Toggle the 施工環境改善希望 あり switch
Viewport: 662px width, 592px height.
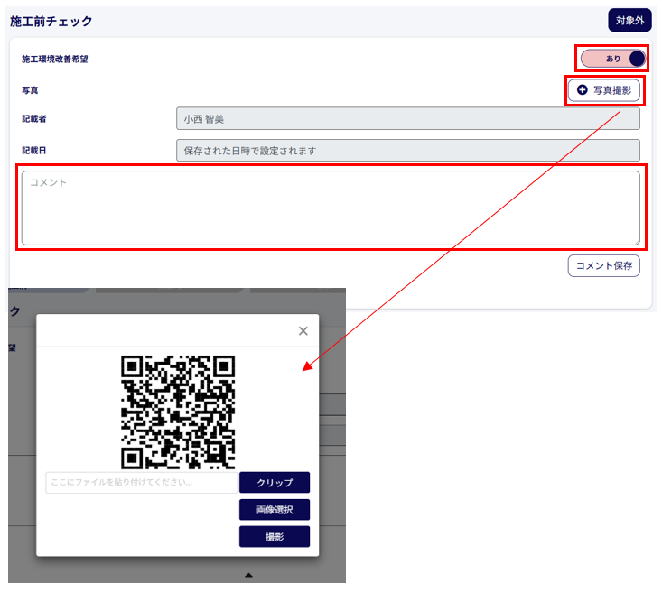click(612, 59)
